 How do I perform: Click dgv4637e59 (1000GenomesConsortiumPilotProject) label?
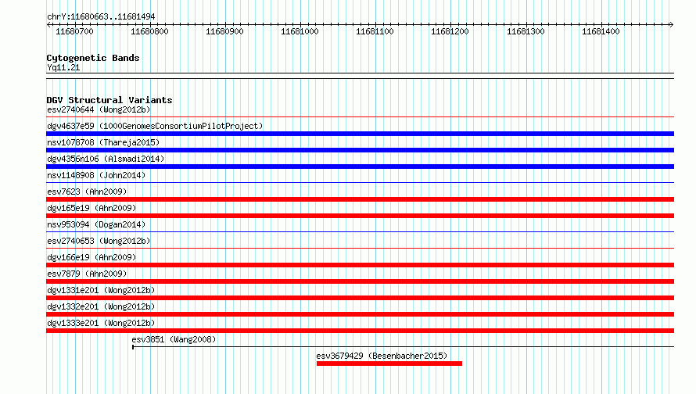(x=155, y=126)
